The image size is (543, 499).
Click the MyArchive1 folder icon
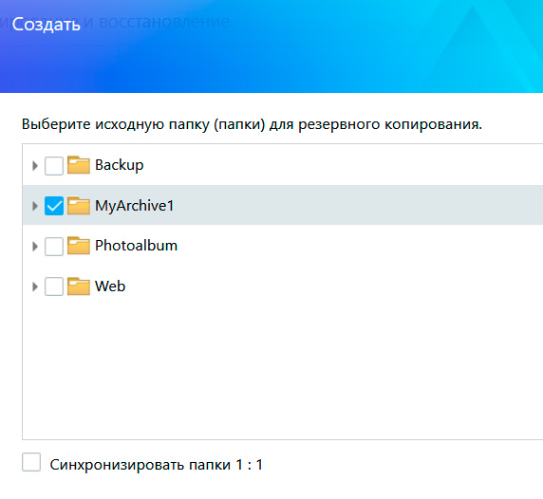click(79, 206)
